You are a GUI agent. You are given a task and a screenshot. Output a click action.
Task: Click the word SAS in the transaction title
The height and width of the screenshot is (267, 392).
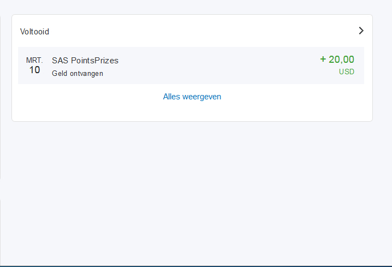[x=60, y=61]
